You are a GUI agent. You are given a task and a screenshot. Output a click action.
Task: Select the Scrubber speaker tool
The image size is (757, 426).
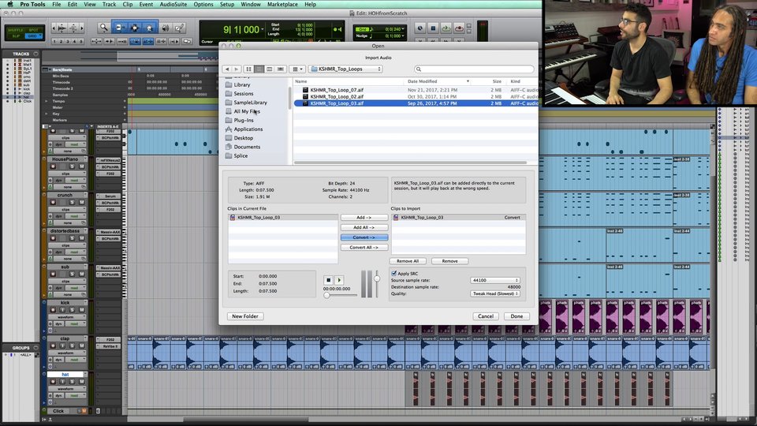[x=165, y=28]
